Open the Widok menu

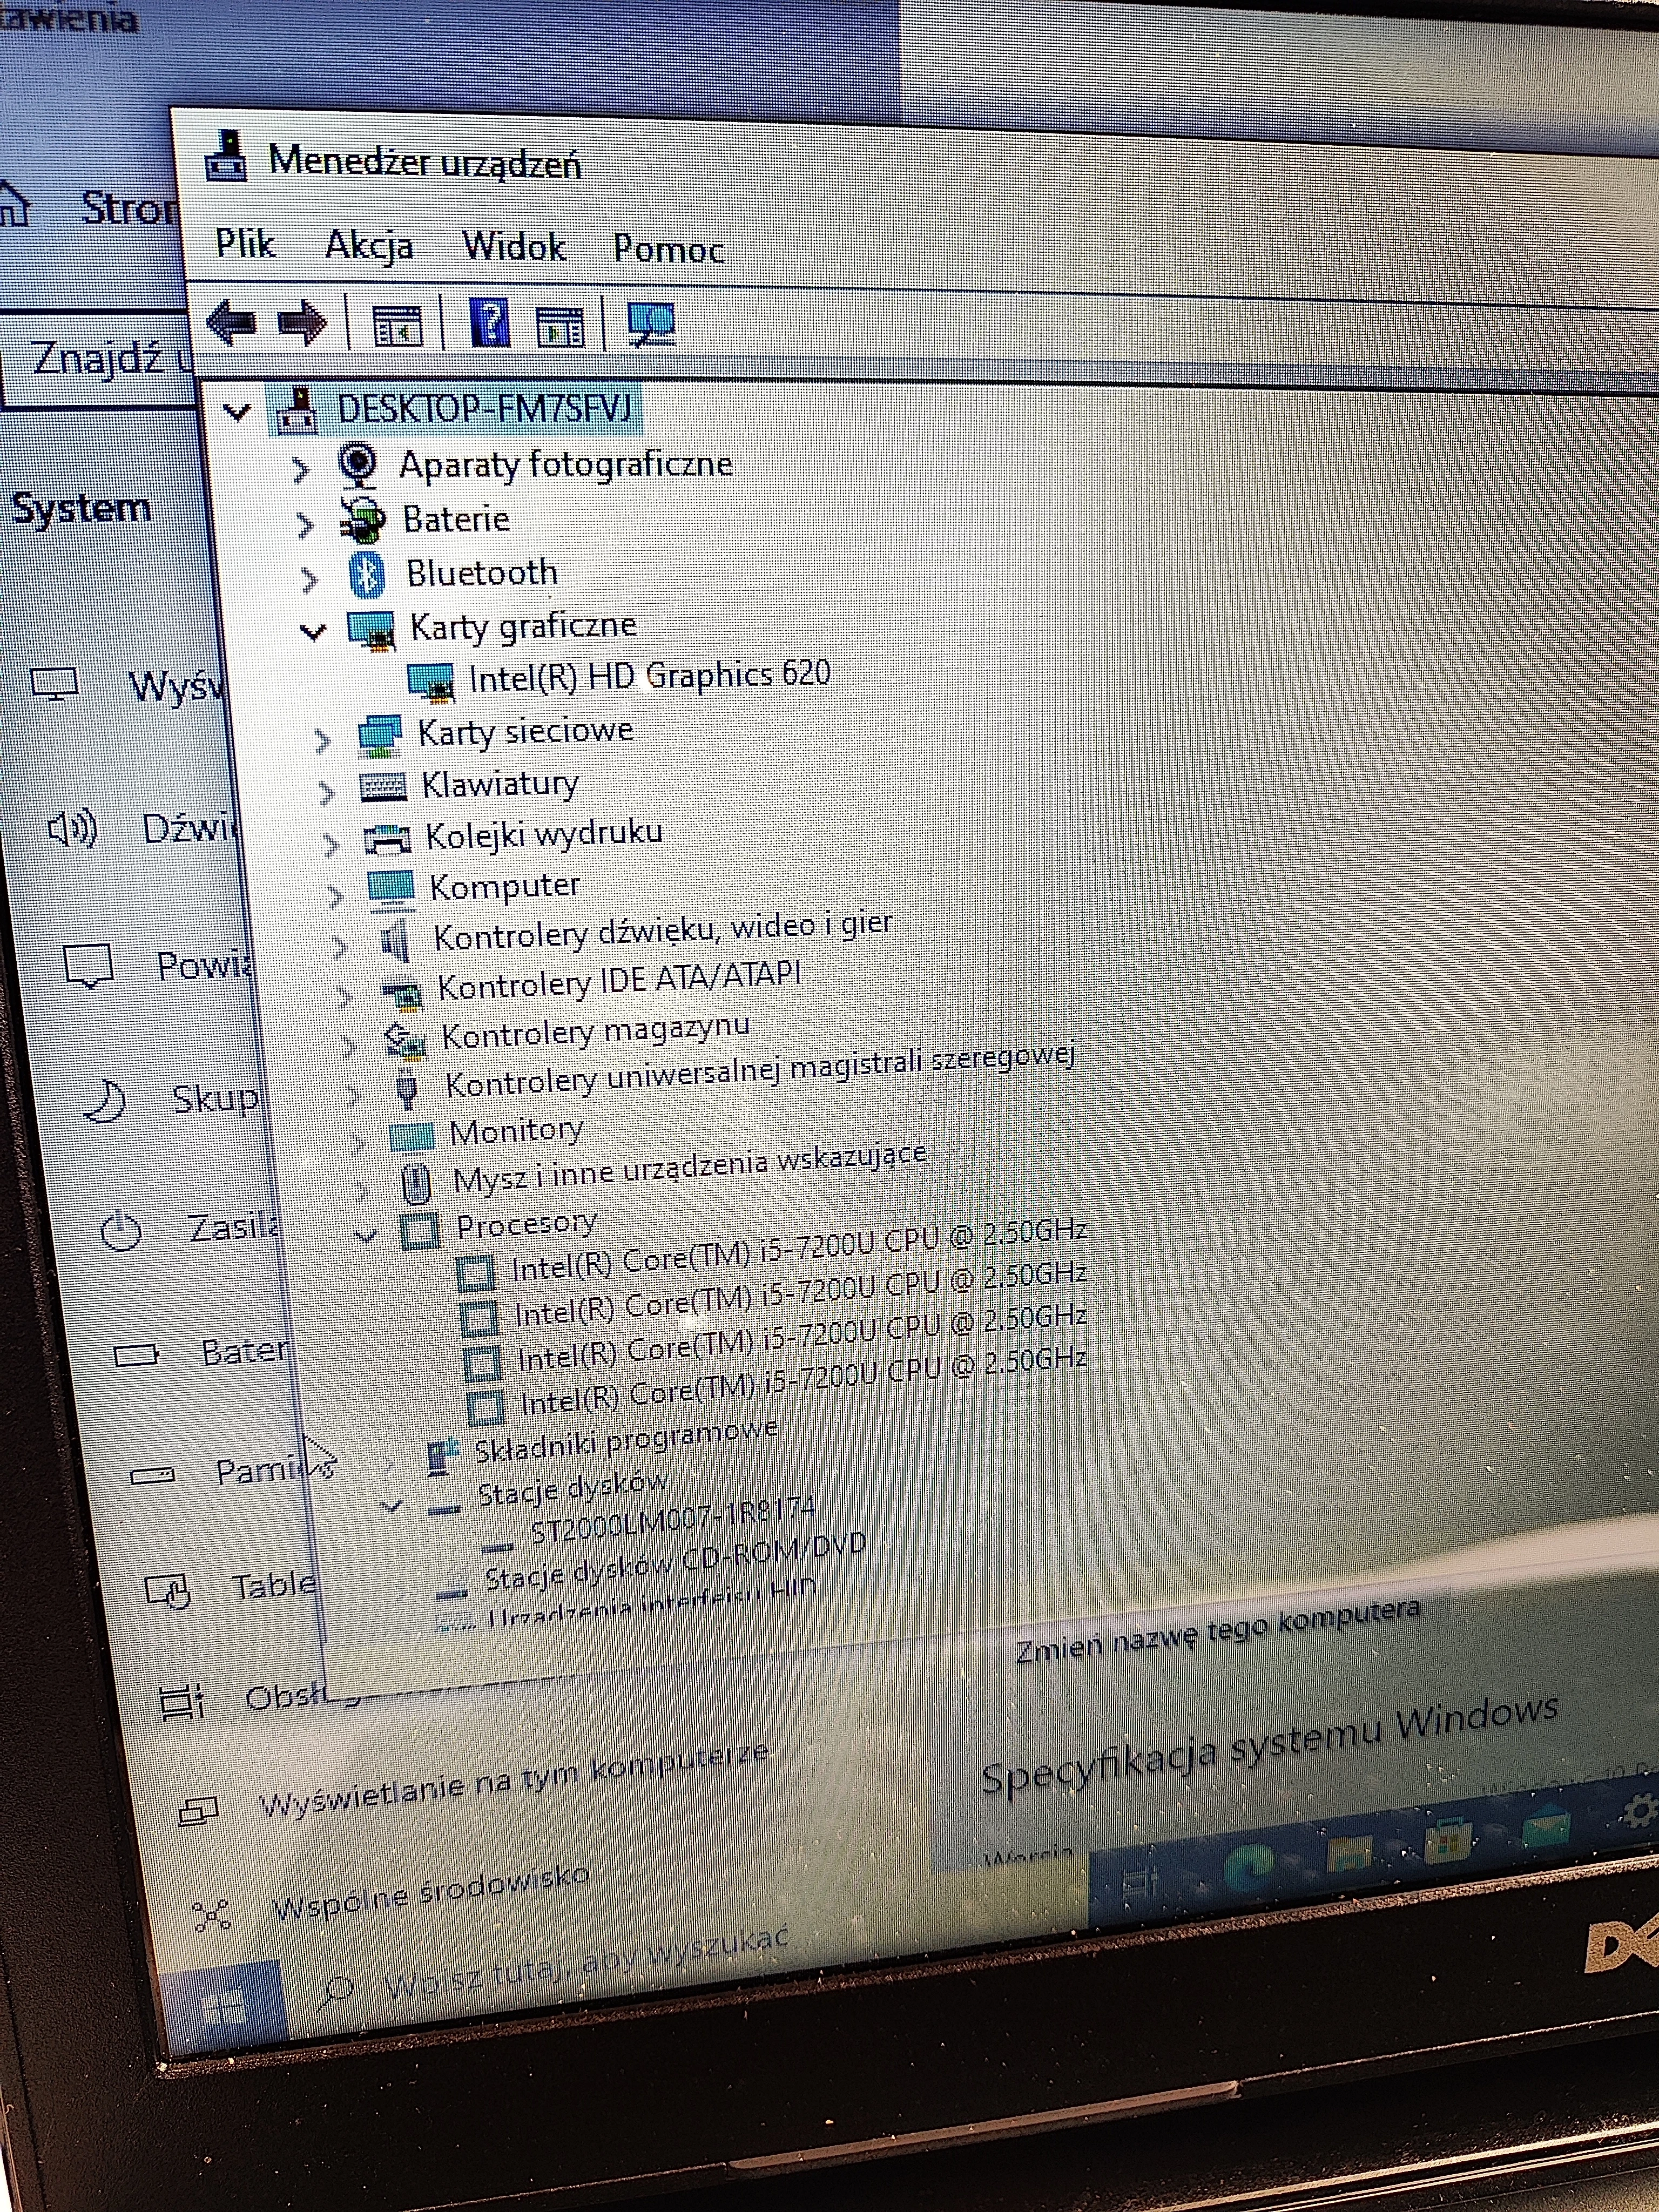click(x=514, y=247)
